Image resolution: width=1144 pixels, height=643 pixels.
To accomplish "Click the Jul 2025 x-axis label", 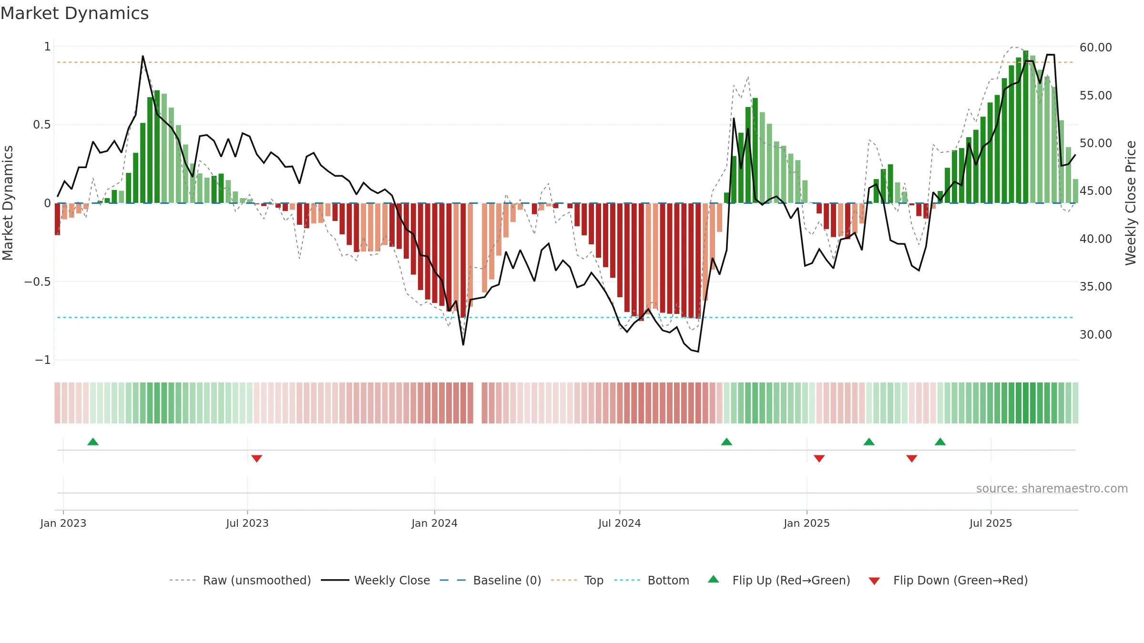I will point(991,523).
